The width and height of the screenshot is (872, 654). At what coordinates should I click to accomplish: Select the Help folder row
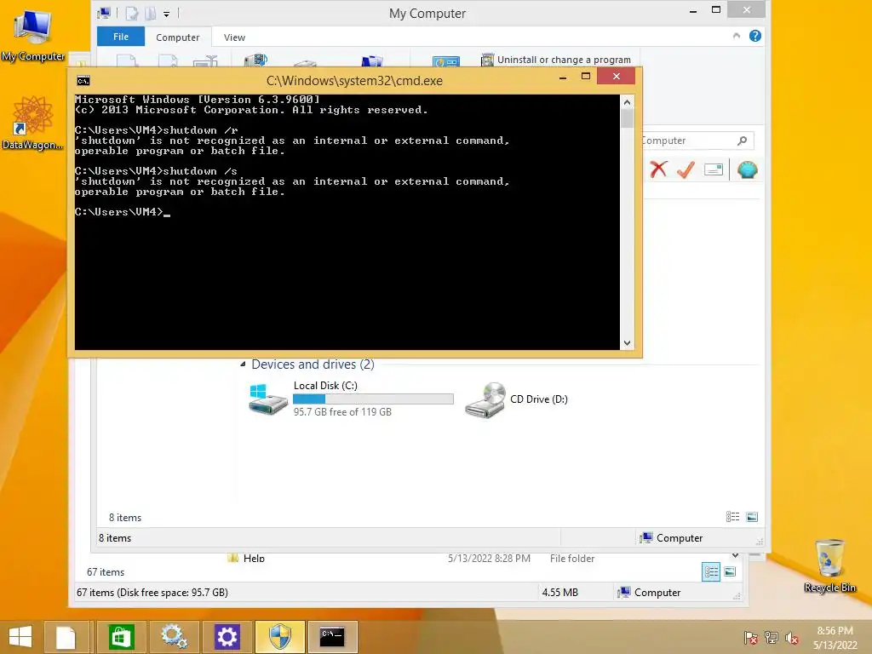(x=411, y=558)
